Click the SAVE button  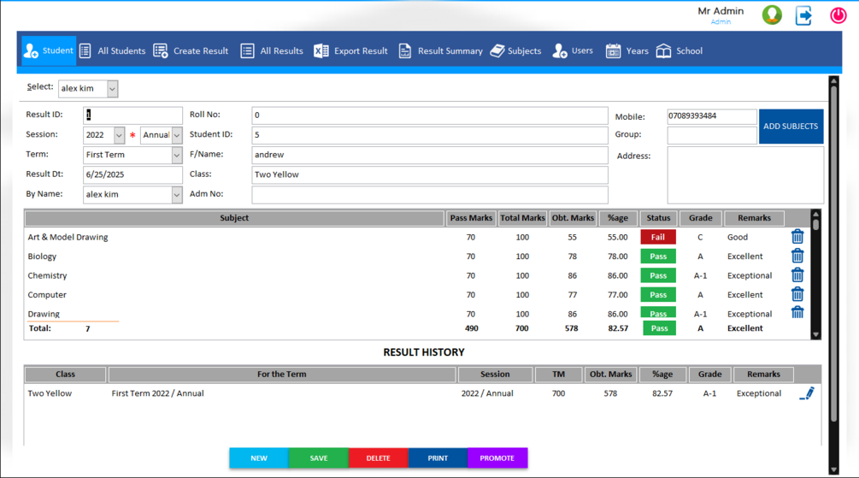click(318, 457)
